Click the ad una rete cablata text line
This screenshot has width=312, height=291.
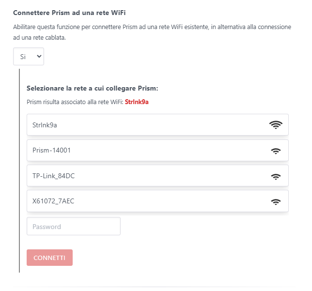(39, 38)
